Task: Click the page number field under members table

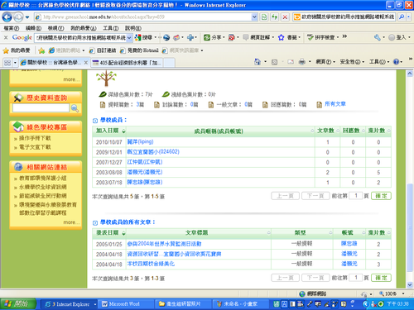Action: coord(356,196)
